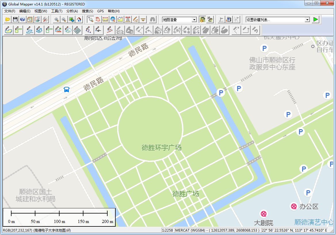Click the 德胜广场 map label
The image size is (336, 235).
(x=186, y=194)
